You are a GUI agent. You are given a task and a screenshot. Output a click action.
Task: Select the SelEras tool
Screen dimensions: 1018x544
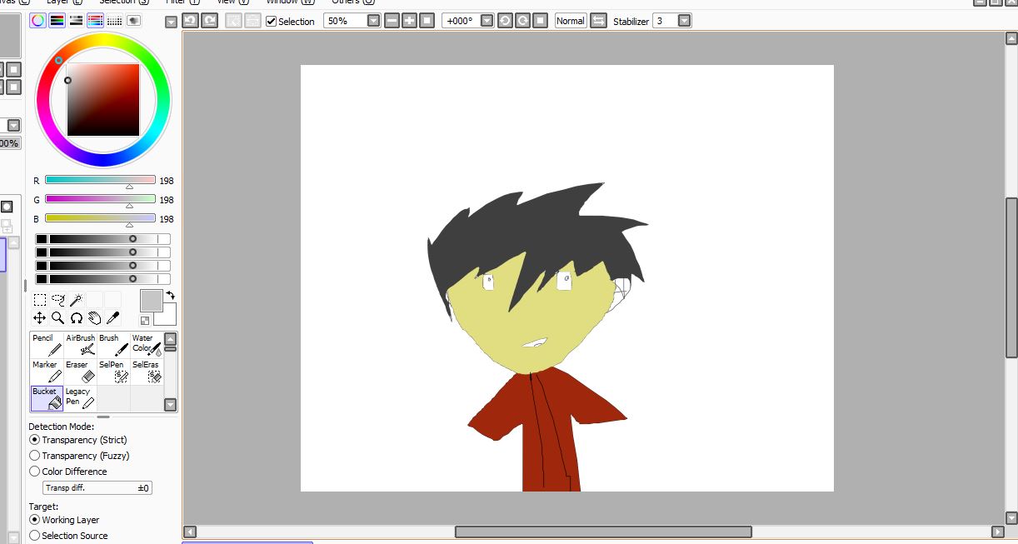click(x=147, y=372)
